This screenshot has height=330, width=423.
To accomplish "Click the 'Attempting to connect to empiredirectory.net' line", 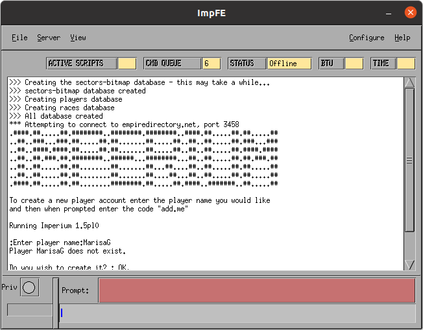I will coord(124,124).
